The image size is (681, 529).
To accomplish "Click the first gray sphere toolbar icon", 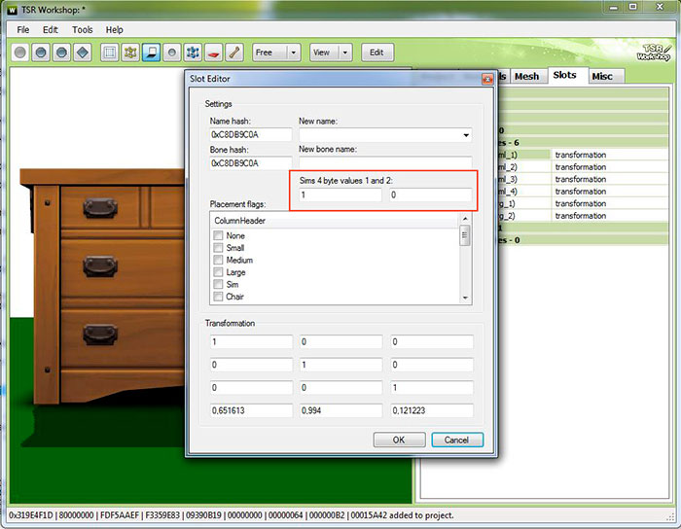I will (x=19, y=53).
